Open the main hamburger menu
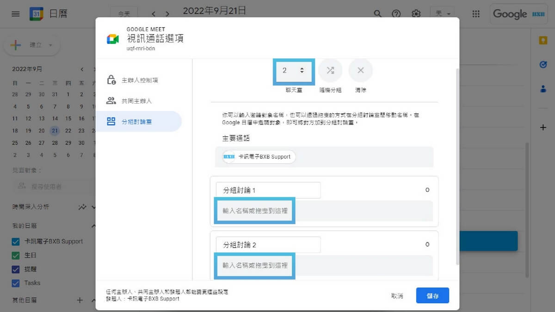The height and width of the screenshot is (312, 555). (x=16, y=14)
